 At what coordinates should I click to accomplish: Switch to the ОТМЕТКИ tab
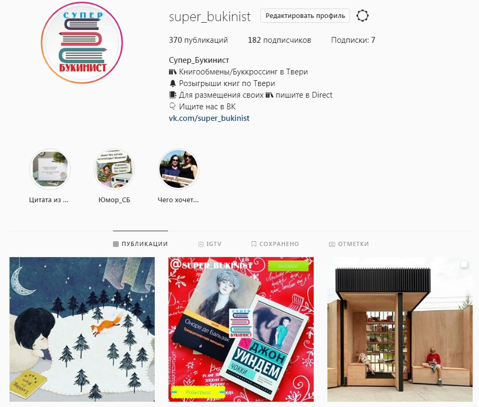[349, 244]
